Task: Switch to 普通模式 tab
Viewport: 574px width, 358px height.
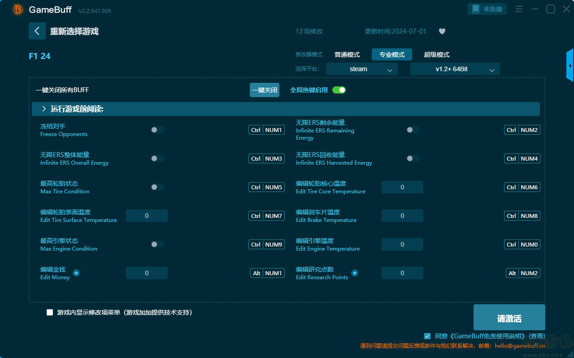Action: (347, 55)
